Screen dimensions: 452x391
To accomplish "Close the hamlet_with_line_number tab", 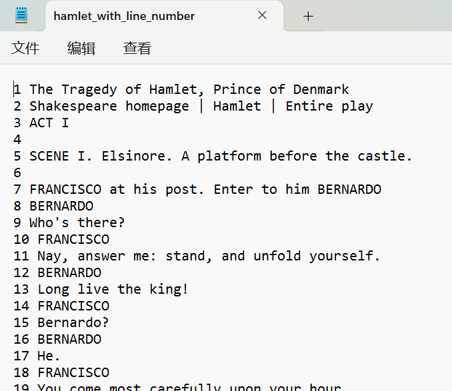I will 262,15.
